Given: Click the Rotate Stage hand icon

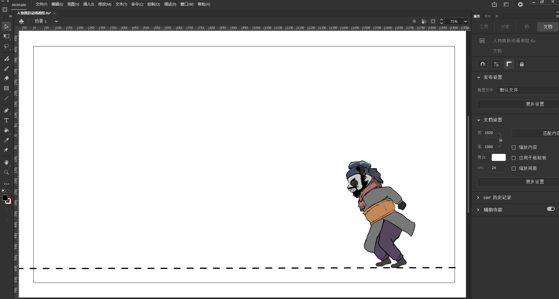Looking at the screenshot, I should point(424,21).
